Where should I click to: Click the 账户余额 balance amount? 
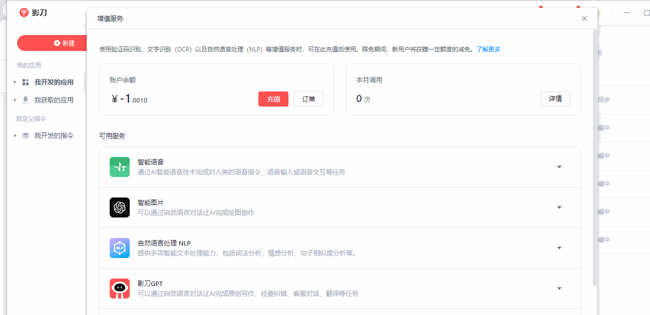(129, 99)
